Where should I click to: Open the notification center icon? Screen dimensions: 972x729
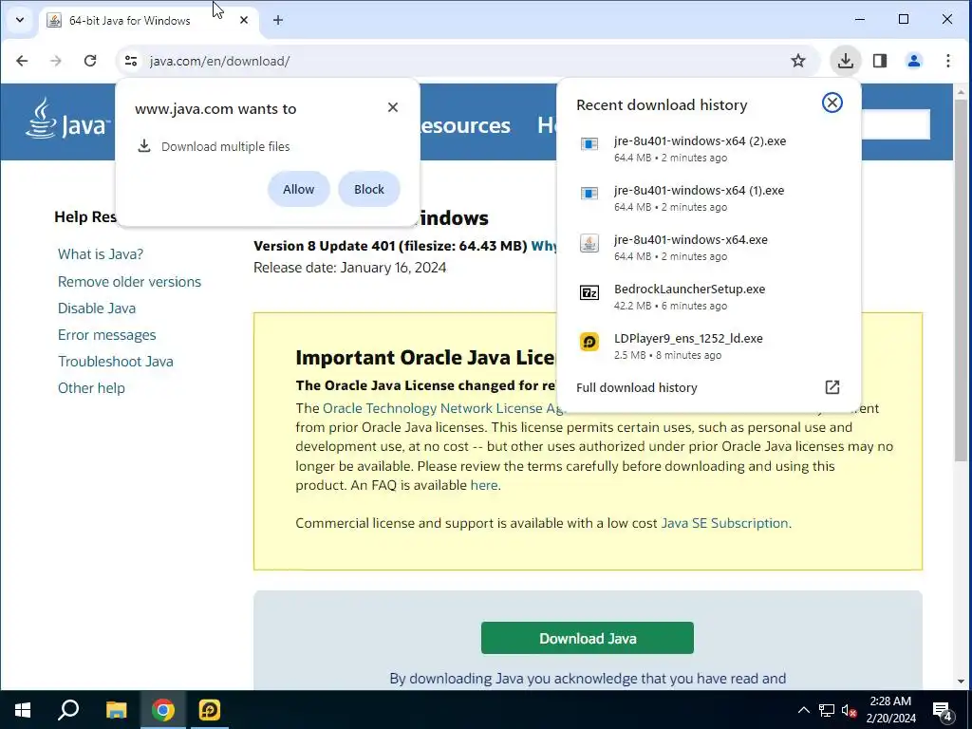click(x=942, y=710)
